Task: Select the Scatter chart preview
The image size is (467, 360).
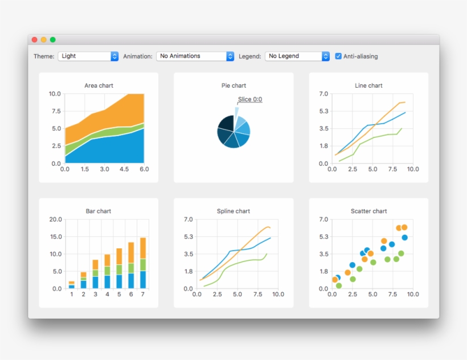Action: pos(368,252)
